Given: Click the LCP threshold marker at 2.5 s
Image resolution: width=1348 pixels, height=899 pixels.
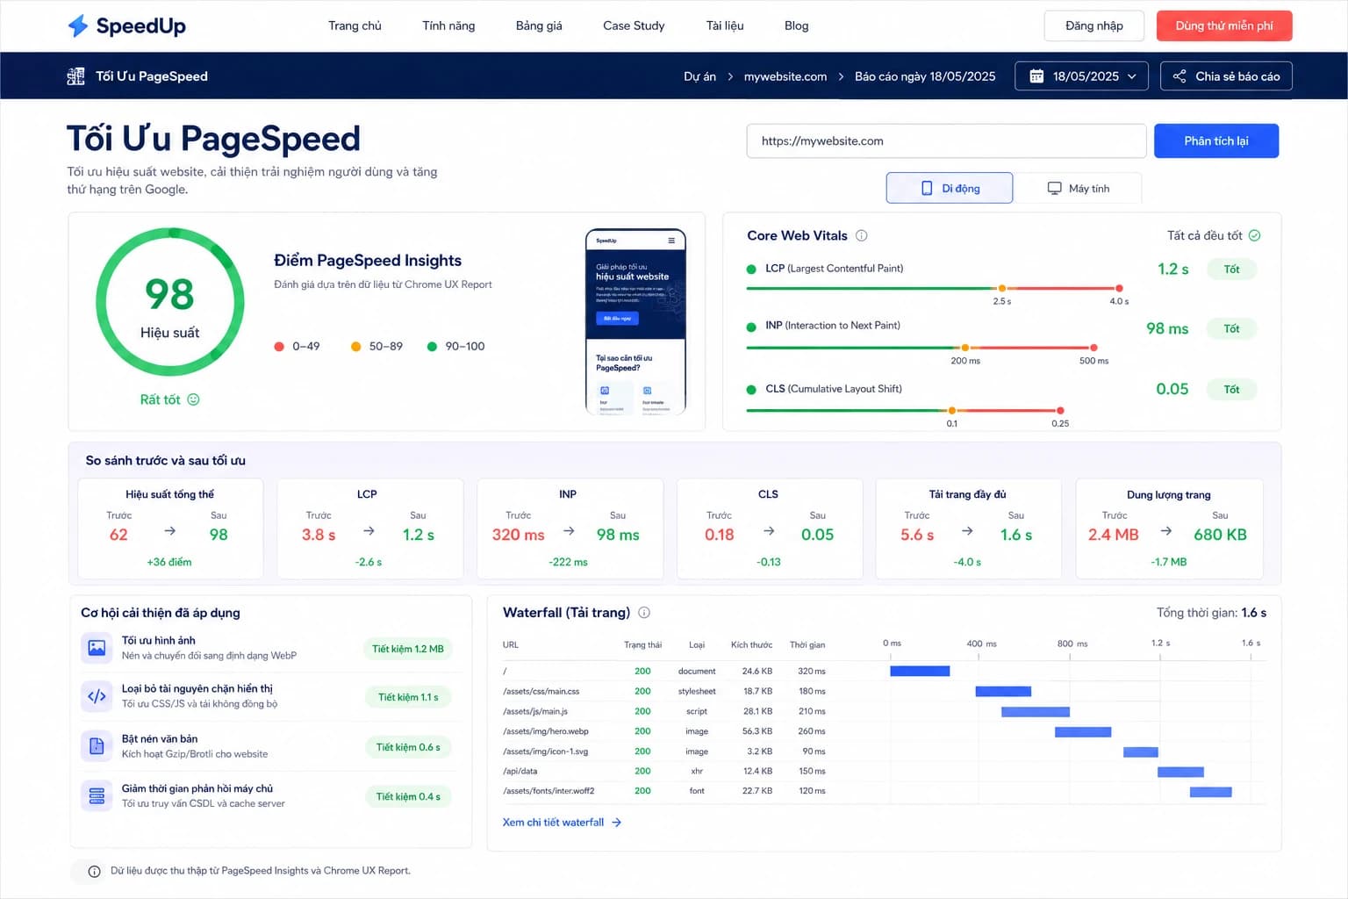Looking at the screenshot, I should coord(1001,288).
